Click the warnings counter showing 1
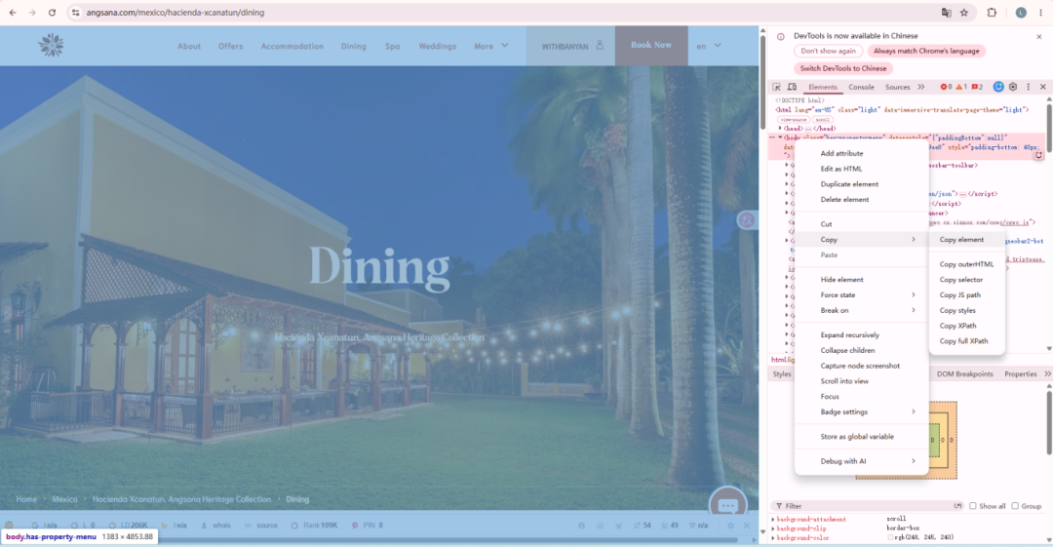Screen dimensions: 1053x547 tap(961, 87)
